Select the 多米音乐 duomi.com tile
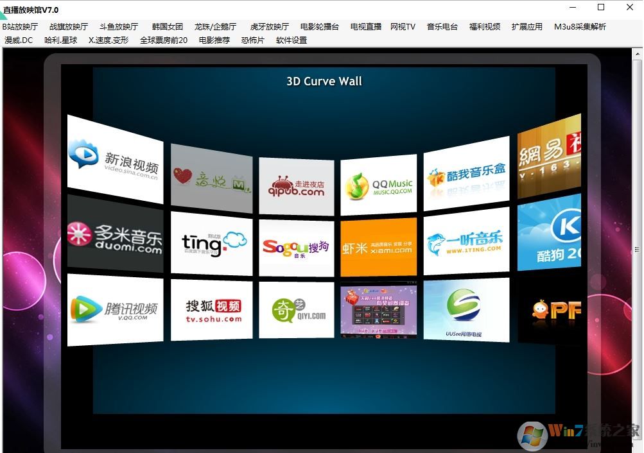Viewport: 644px width, 453px height. (115, 237)
